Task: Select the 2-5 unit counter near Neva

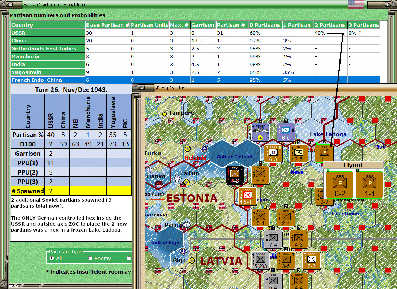Action: 299,154
